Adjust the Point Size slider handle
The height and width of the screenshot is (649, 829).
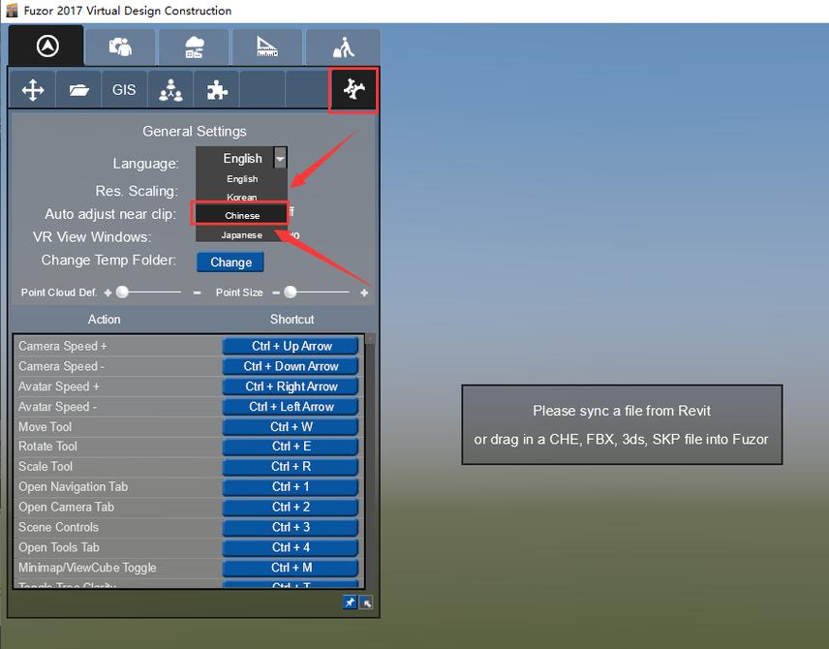click(291, 292)
